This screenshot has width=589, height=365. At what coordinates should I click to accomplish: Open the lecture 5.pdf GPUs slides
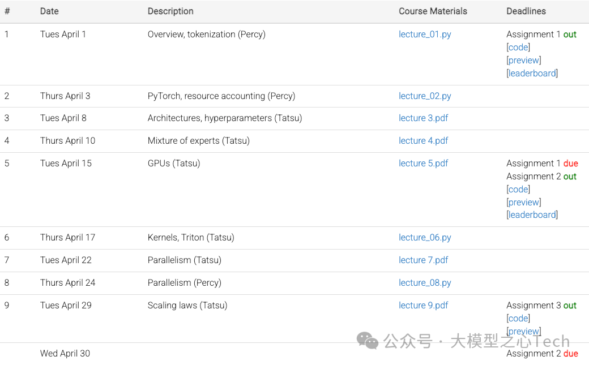tap(423, 164)
